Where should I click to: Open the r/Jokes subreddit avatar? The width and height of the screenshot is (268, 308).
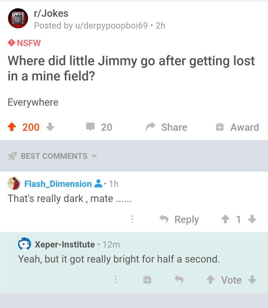pyautogui.click(x=17, y=19)
